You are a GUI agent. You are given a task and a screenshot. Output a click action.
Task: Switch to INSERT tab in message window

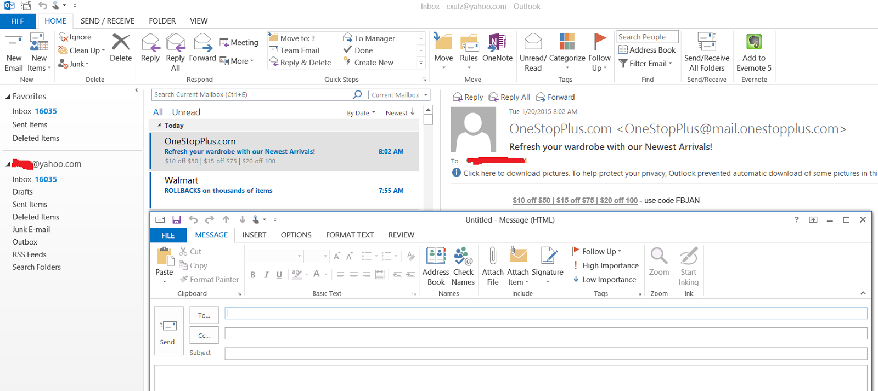[x=254, y=235]
